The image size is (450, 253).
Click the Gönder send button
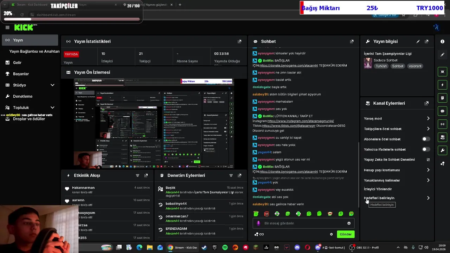coord(346,234)
